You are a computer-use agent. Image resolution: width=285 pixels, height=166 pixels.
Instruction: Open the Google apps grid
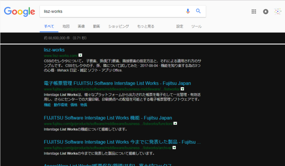click(x=254, y=12)
